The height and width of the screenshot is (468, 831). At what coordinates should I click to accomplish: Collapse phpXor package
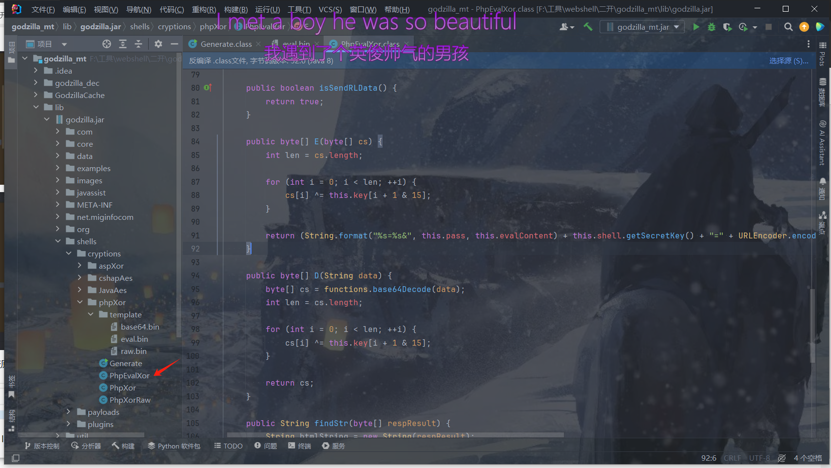[x=79, y=302]
